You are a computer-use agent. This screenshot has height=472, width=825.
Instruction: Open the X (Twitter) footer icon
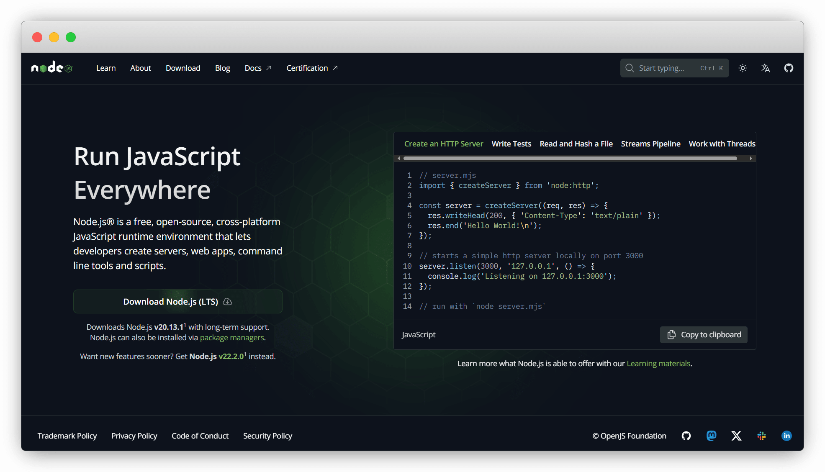coord(736,436)
